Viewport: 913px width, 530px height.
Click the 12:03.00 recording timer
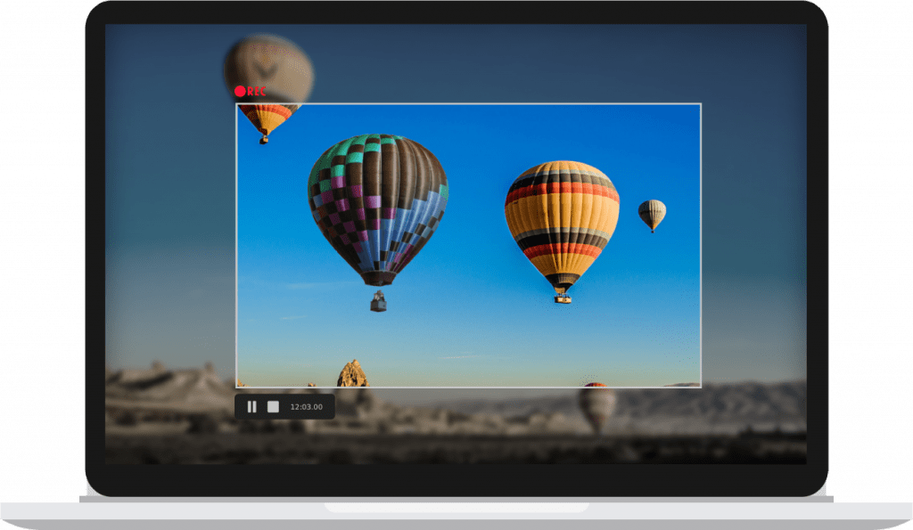[307, 407]
